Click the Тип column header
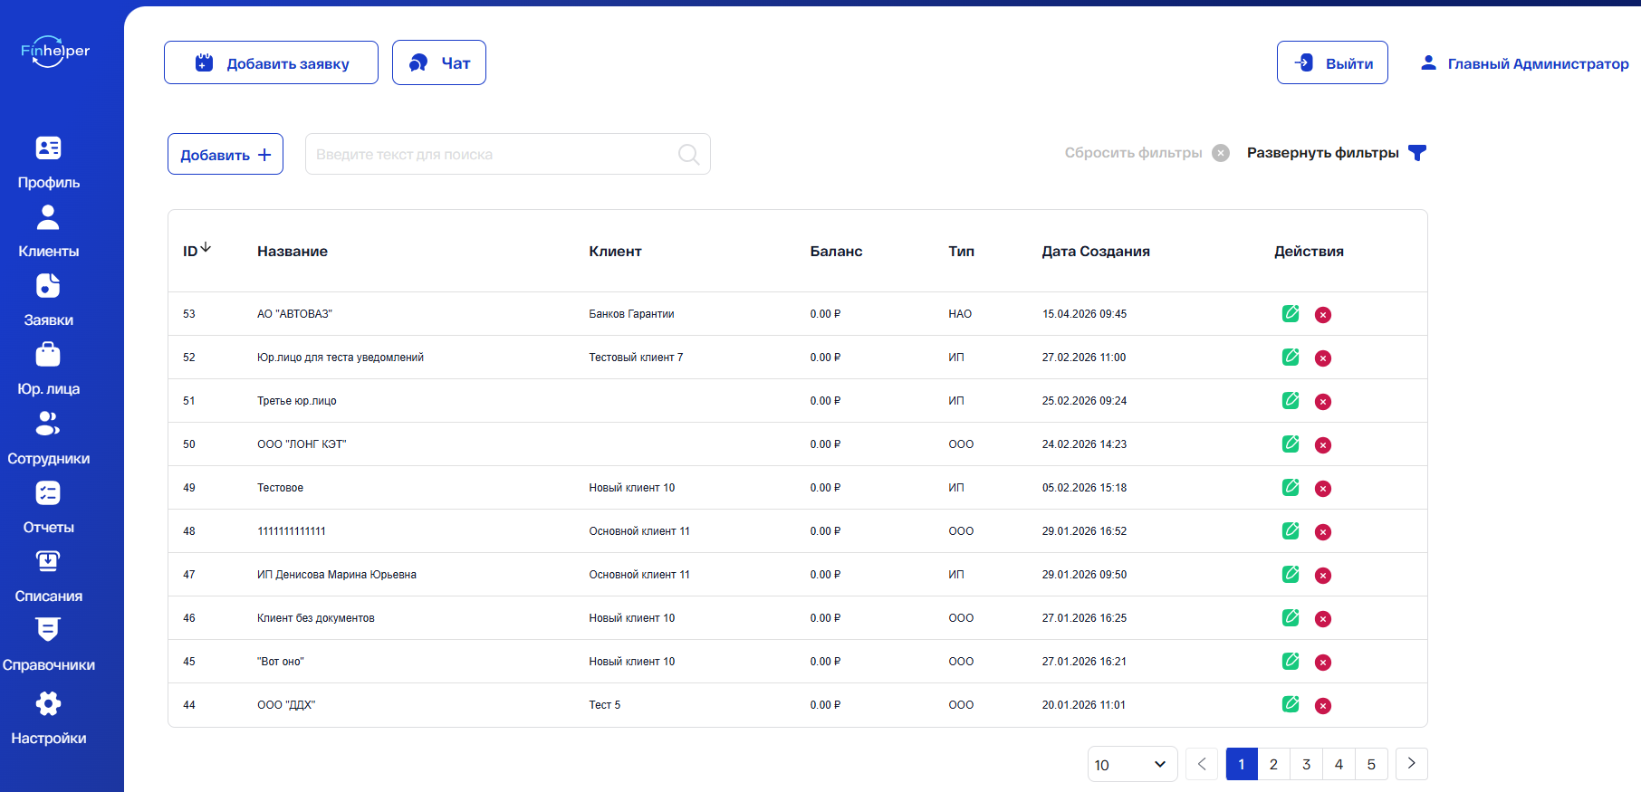1641x792 pixels. [x=962, y=252]
